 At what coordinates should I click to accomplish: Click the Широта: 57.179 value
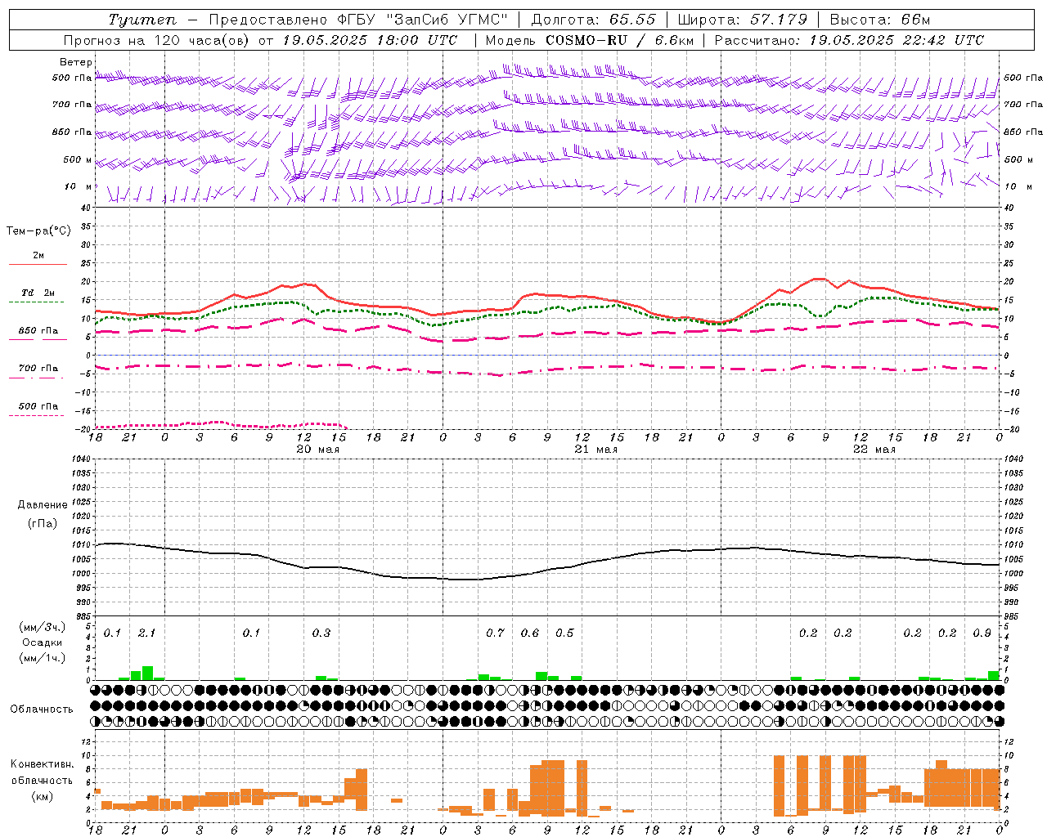(743, 20)
